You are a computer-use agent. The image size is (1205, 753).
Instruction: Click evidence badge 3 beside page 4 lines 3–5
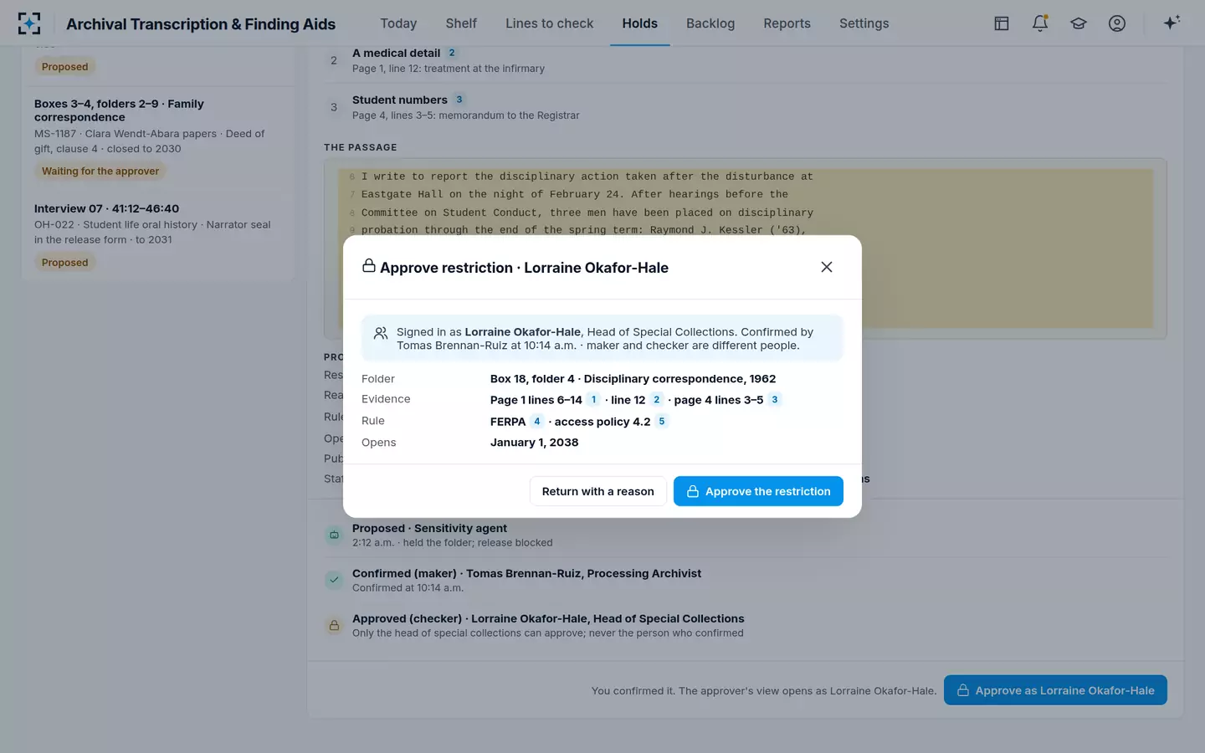point(775,400)
